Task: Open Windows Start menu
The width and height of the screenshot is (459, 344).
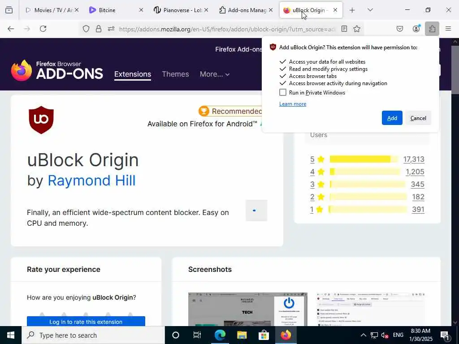Action: [11, 335]
